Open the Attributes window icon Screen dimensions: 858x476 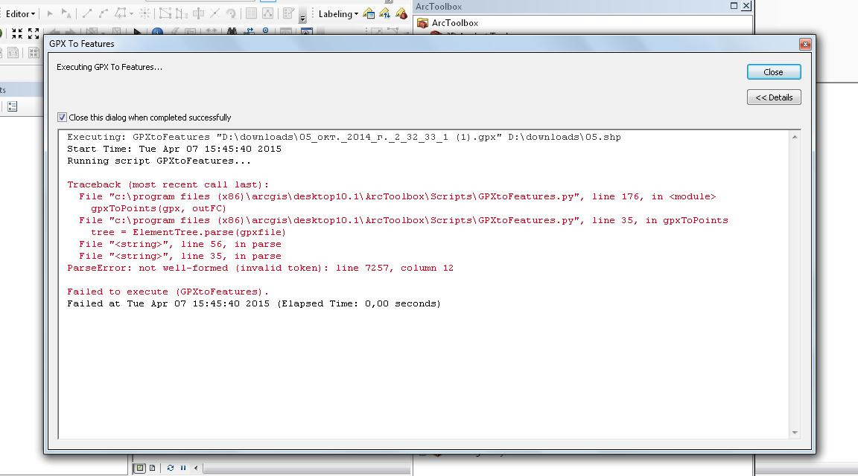coord(251,13)
